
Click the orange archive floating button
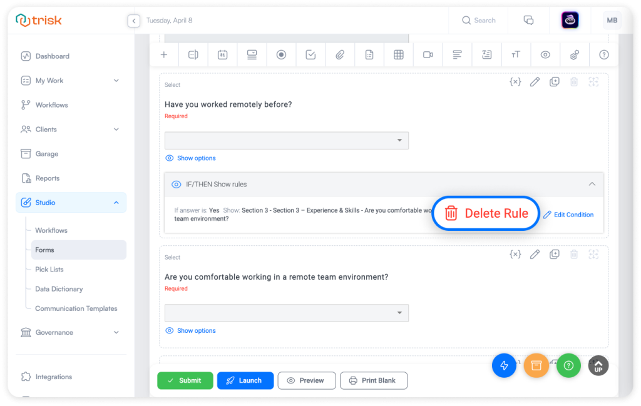click(536, 365)
